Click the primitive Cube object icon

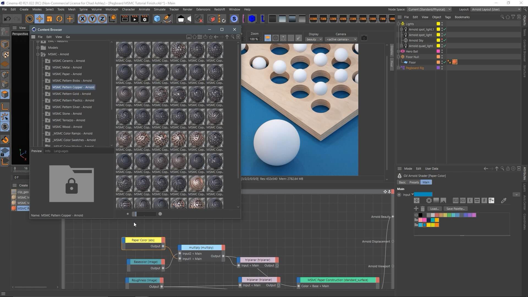(x=157, y=19)
